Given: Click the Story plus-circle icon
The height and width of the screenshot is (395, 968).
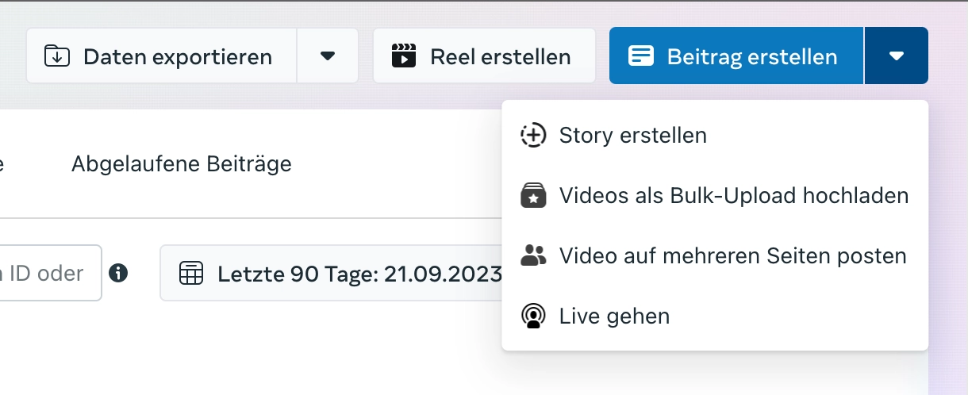Looking at the screenshot, I should tap(533, 136).
